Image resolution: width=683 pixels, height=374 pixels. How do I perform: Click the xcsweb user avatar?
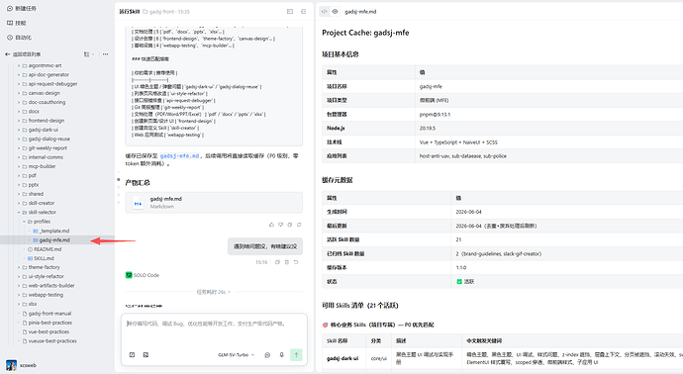11,365
